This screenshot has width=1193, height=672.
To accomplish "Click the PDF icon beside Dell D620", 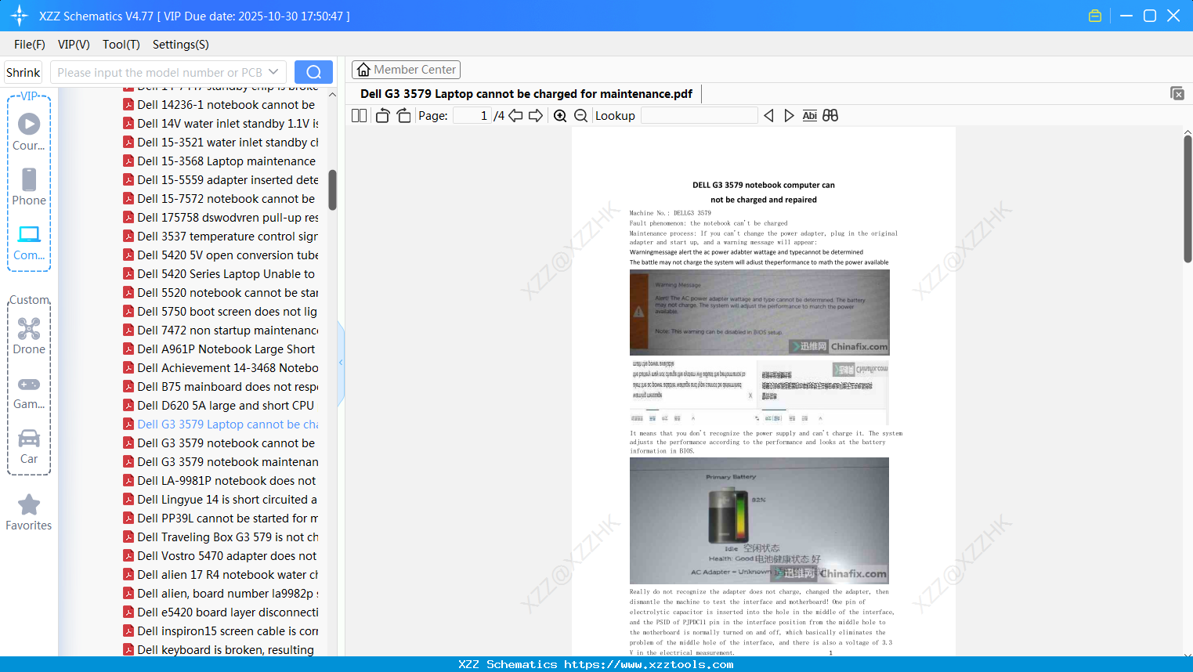I will 128,406.
